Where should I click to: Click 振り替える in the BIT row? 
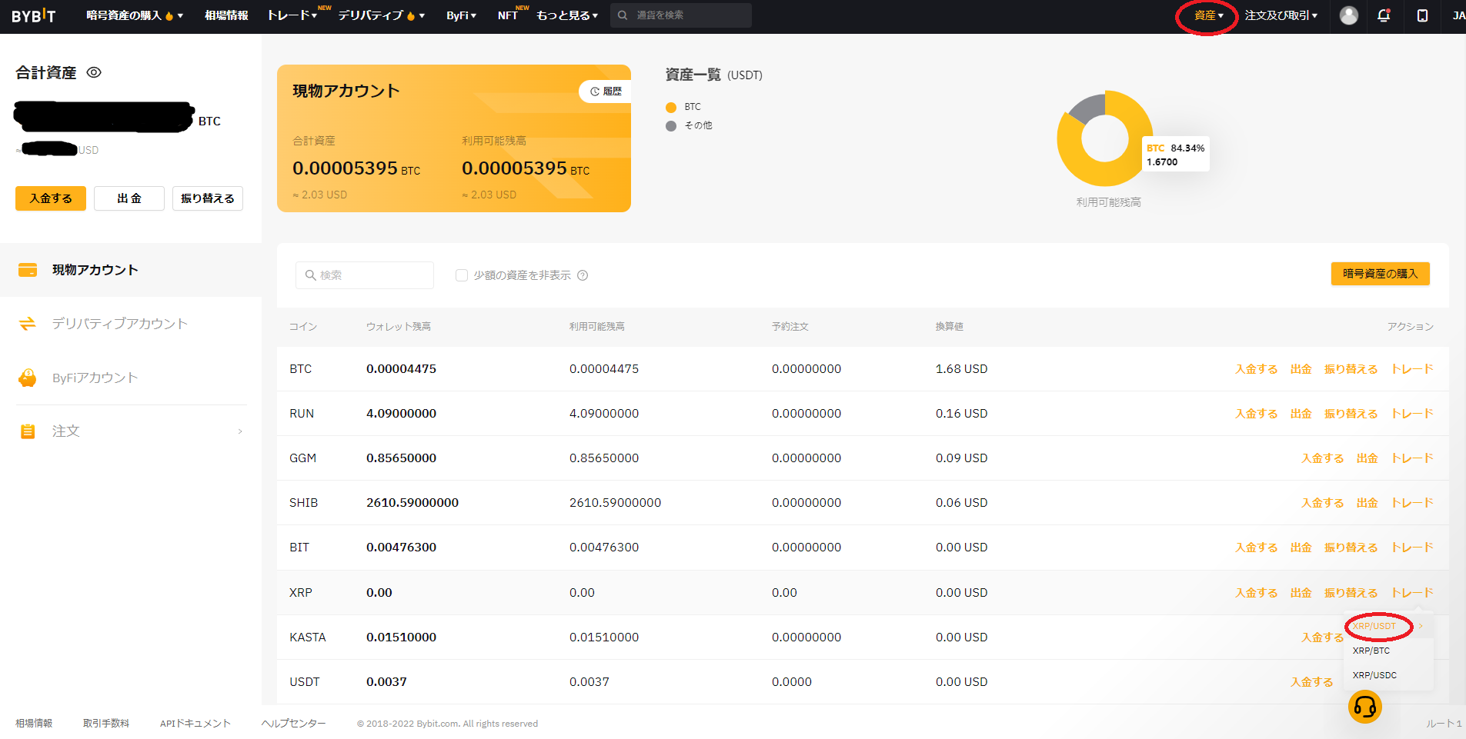click(x=1351, y=548)
